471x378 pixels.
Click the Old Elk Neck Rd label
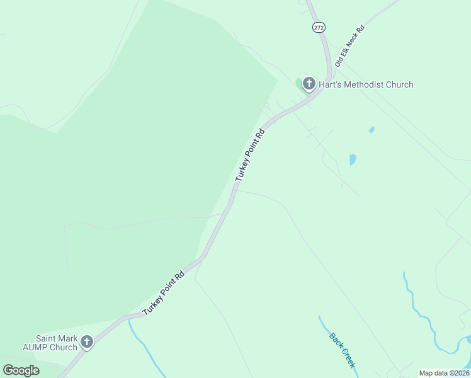(349, 46)
